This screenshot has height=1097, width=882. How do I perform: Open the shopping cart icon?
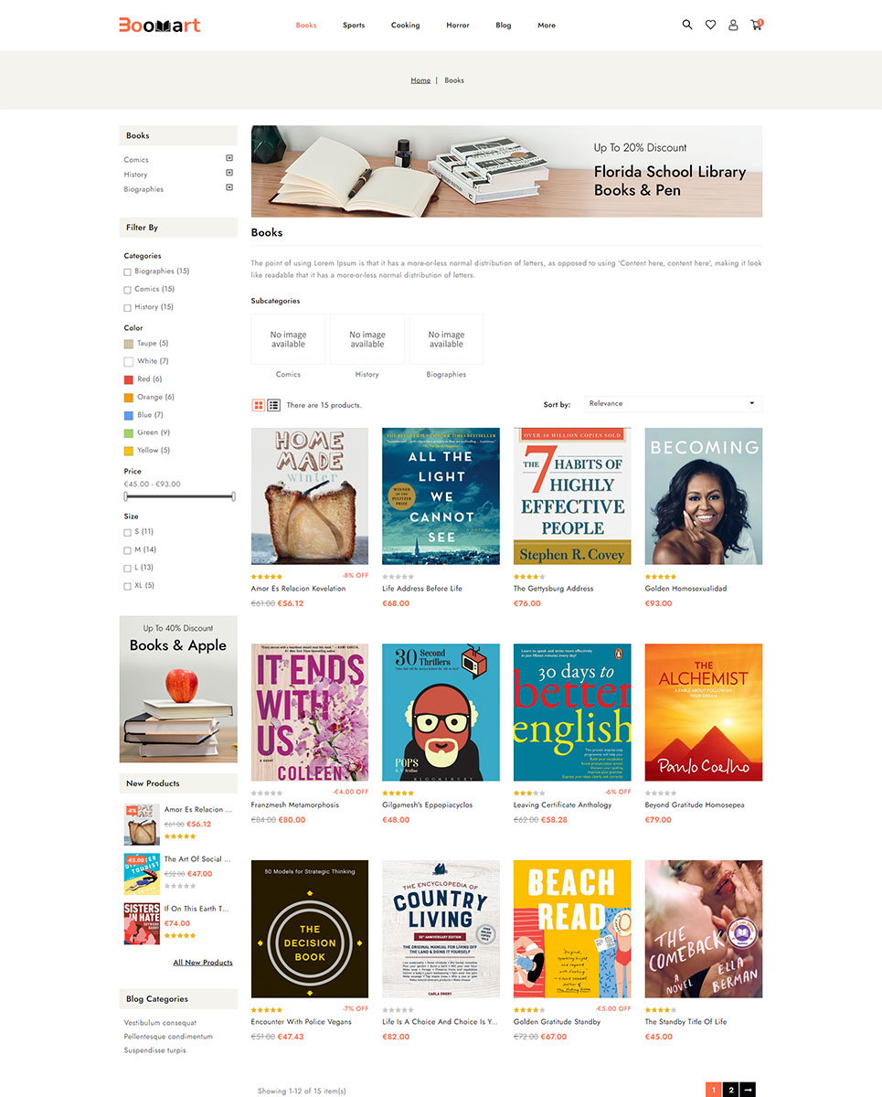click(757, 25)
